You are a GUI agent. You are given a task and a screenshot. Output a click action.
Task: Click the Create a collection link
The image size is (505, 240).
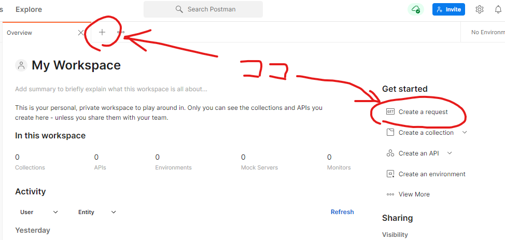click(x=426, y=132)
